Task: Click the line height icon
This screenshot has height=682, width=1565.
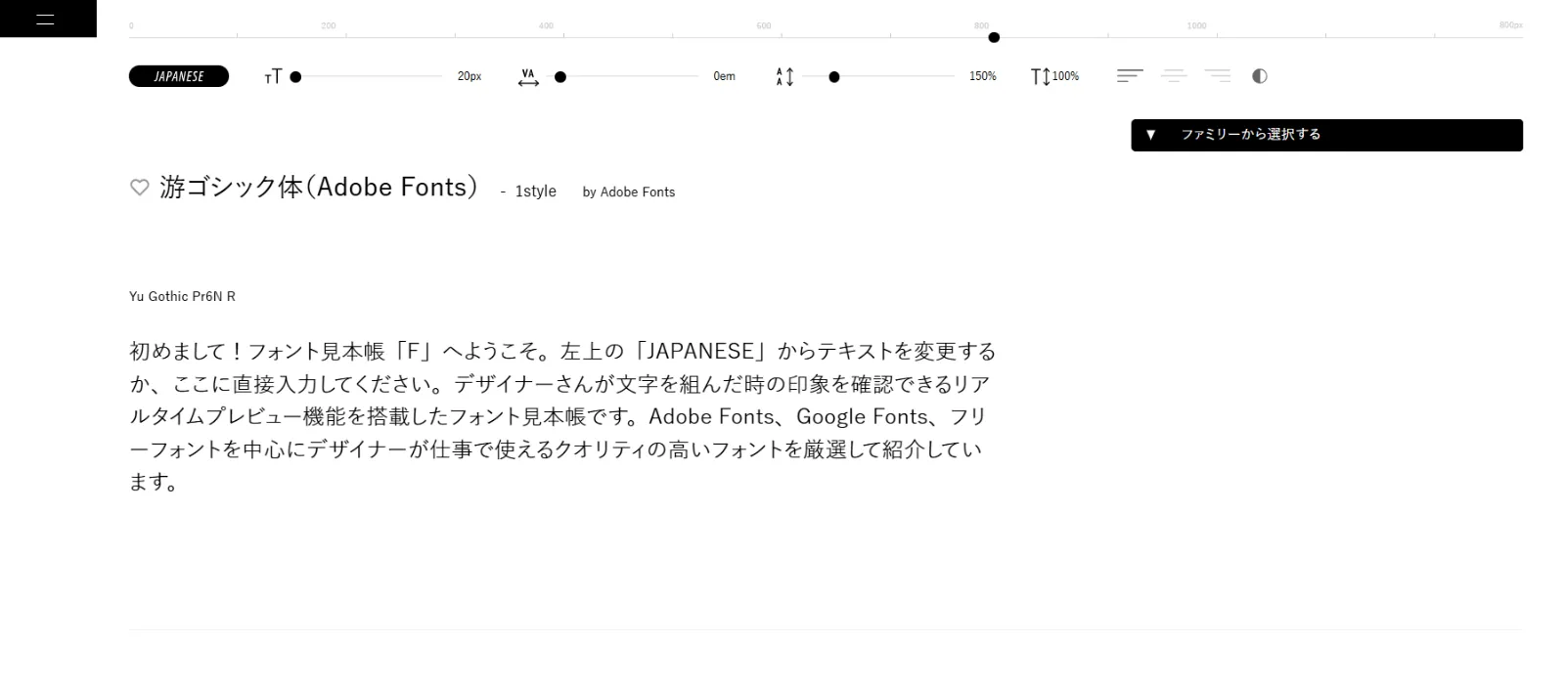Action: click(x=784, y=76)
